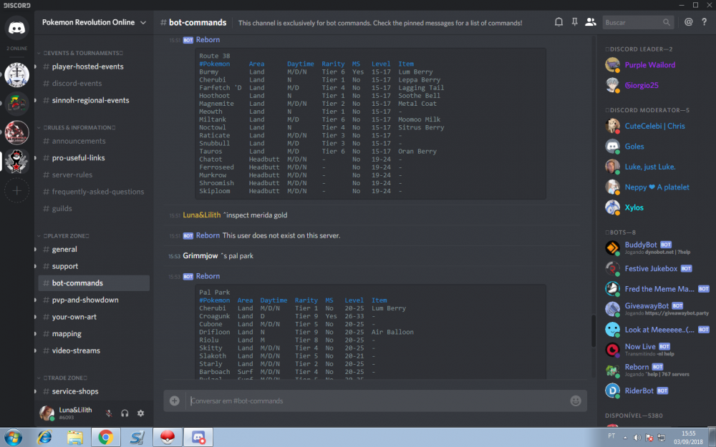This screenshot has width=716, height=447.
Task: Open the Windows Start menu
Action: pos(13,437)
